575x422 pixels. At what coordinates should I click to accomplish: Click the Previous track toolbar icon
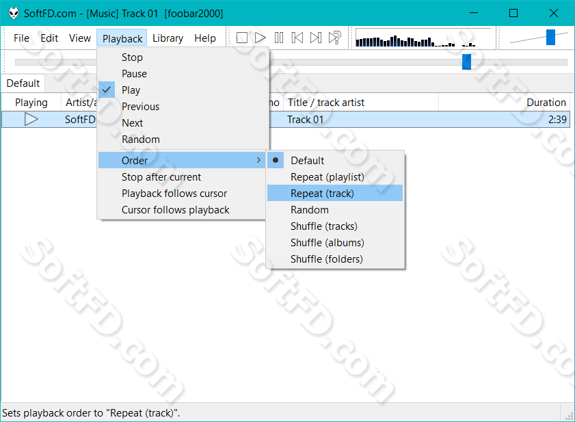(297, 38)
